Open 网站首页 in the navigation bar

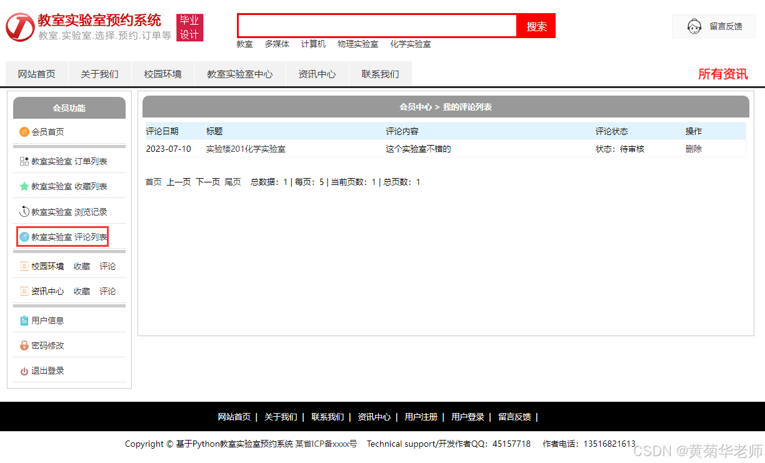[x=37, y=74]
